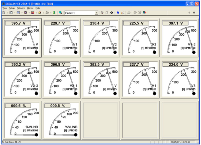Select the %VUNB gauge for UPM315
The width and height of the screenshot is (201, 145).
click(x=61, y=120)
